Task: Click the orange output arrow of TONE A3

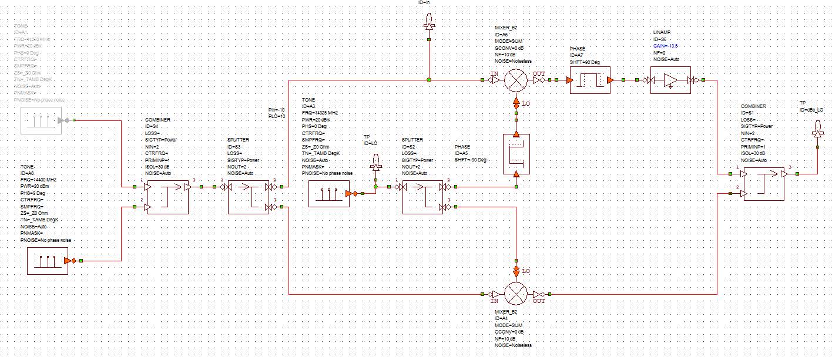Action: 351,194
